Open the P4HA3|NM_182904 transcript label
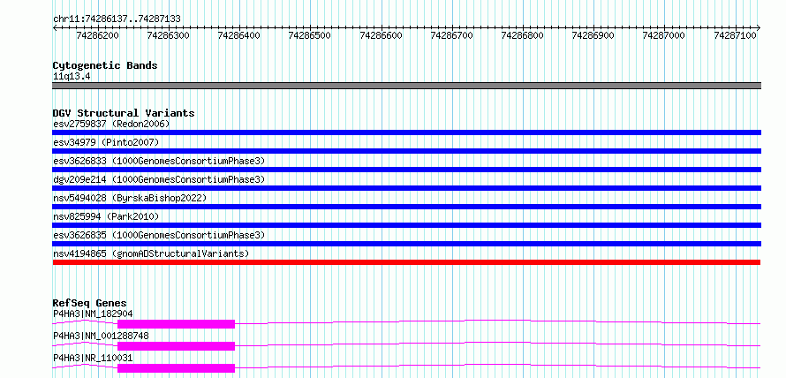 [x=93, y=314]
